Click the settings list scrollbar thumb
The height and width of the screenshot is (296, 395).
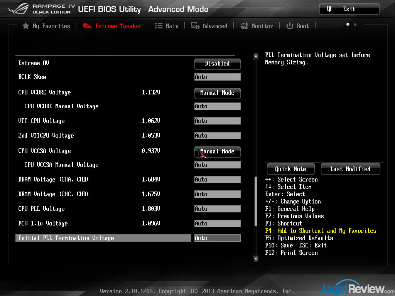pyautogui.click(x=256, y=201)
